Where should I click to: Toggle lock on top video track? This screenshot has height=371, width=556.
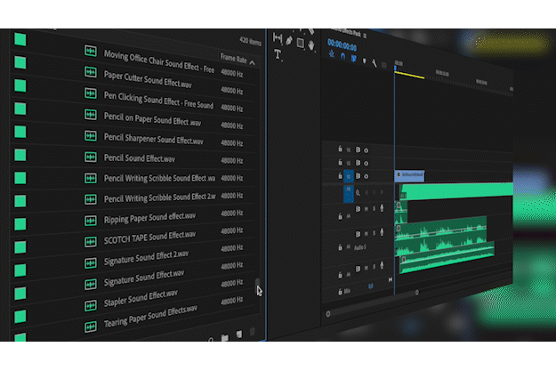tap(341, 149)
